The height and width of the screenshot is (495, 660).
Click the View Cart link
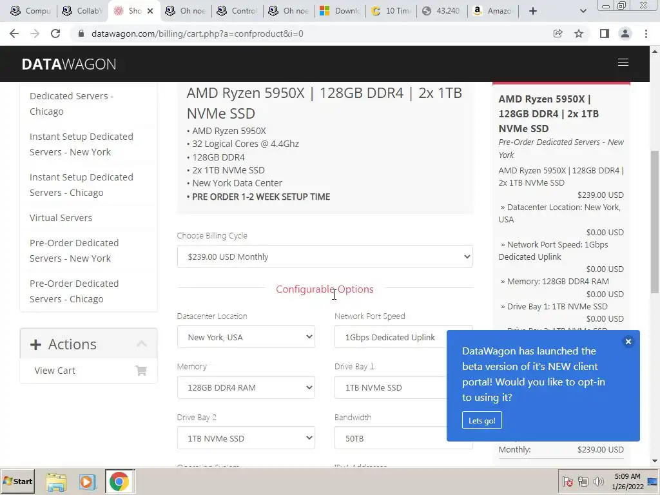[55, 371]
